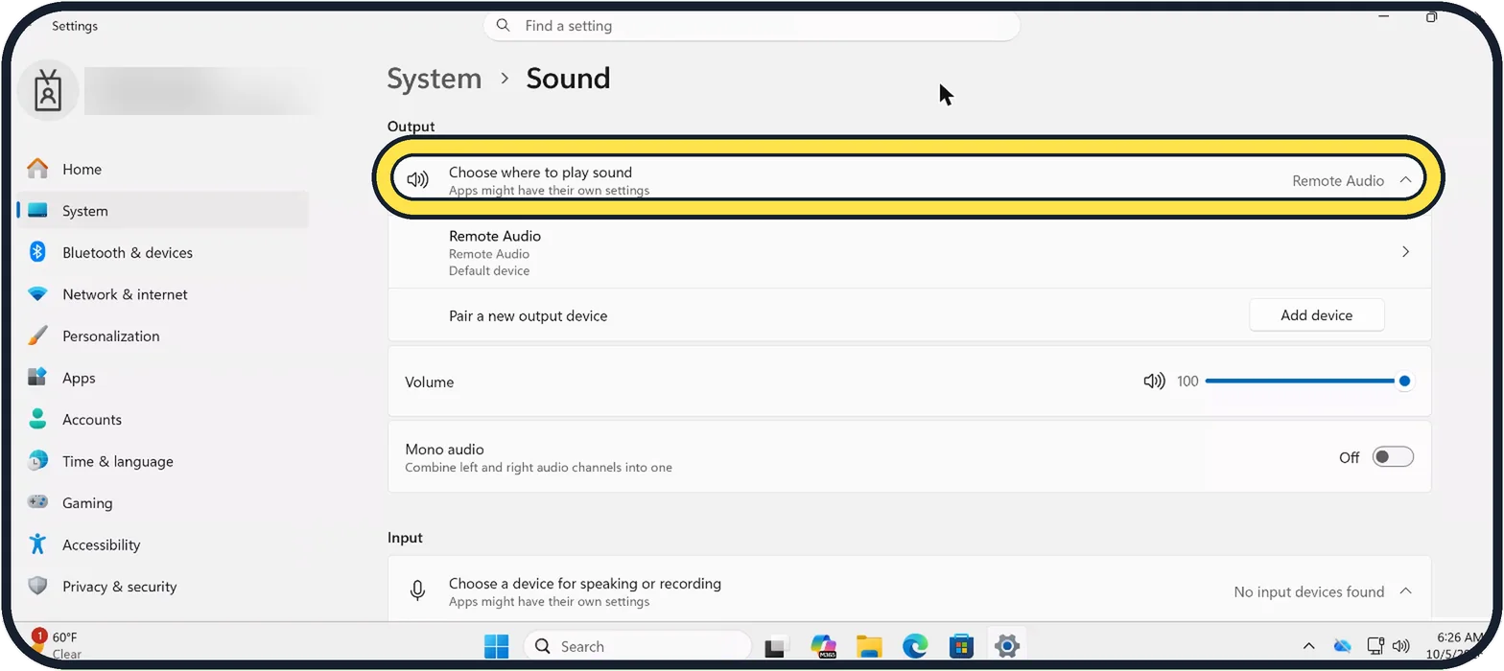Click the taskbar Search box
Image resolution: width=1504 pixels, height=671 pixels.
[637, 646]
